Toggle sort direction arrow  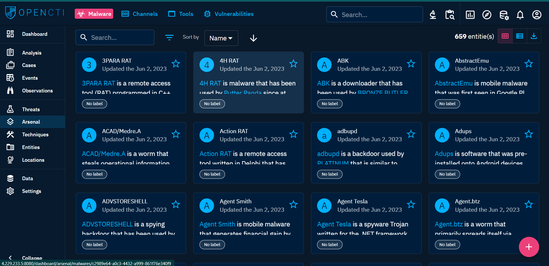point(253,38)
